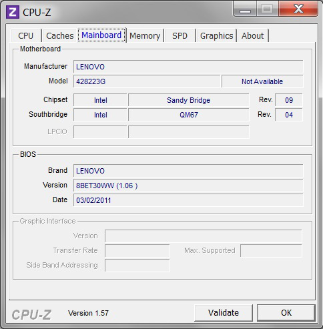Click the empty first LPCIO field

[x=100, y=131]
